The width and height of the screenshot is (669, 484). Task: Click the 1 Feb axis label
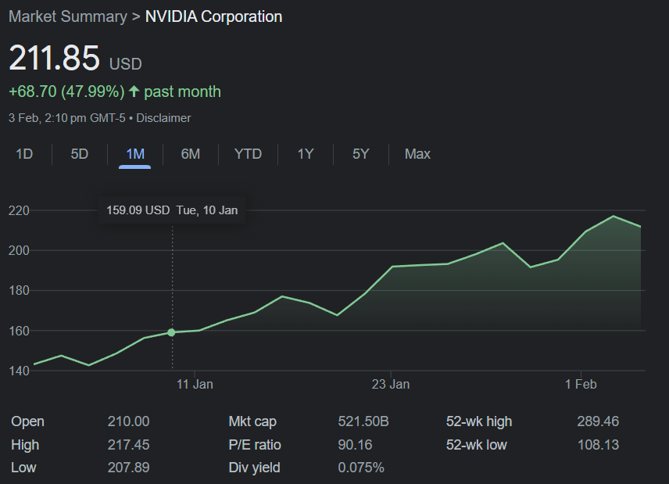[x=580, y=384]
